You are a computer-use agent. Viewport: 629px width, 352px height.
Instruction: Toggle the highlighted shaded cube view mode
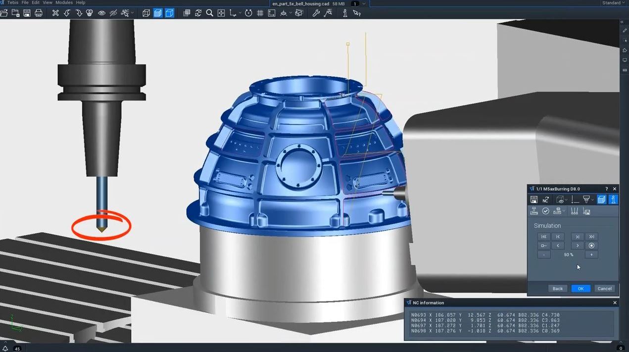click(x=158, y=13)
